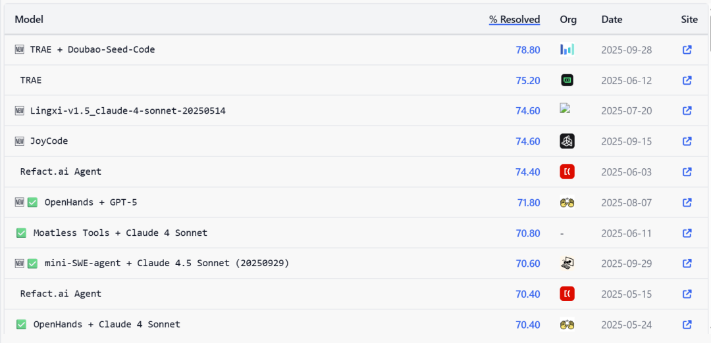Click the 74.40 resolved score

pos(528,172)
